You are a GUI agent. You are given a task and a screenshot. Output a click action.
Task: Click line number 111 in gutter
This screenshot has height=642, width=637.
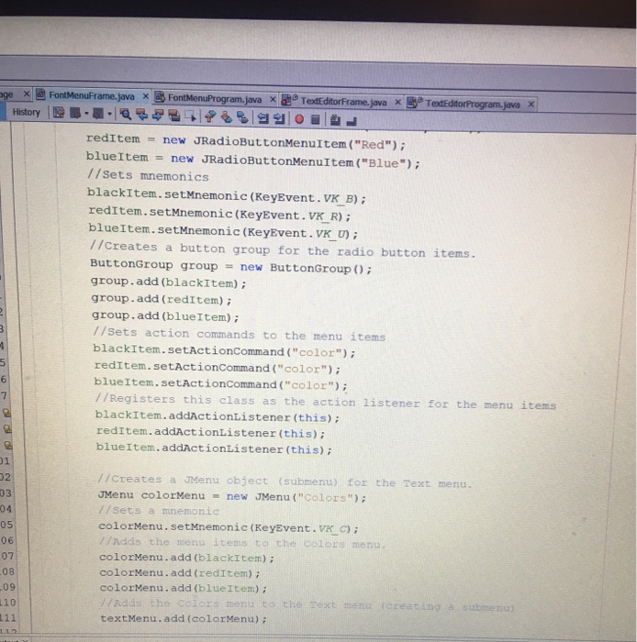(7, 618)
